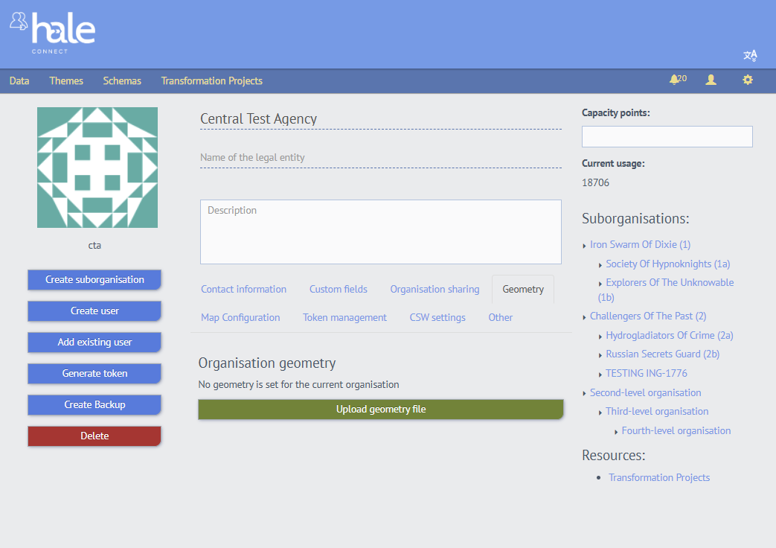
Task: Focus the Capacity points input field
Action: [x=667, y=137]
